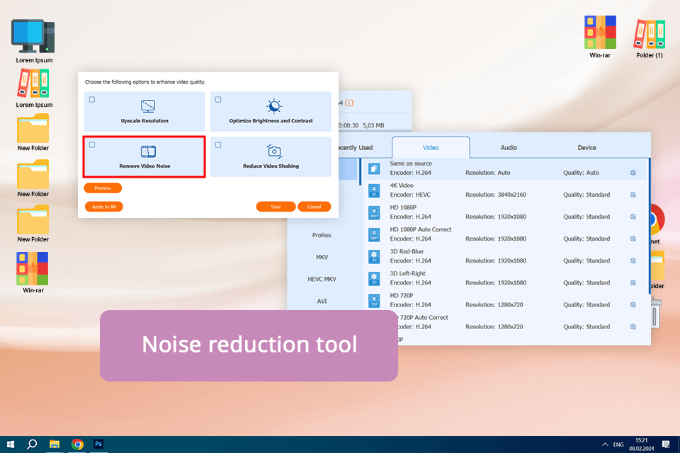Click the HD 720P preset icon
Screen dimensions: 680x453
[x=374, y=301]
